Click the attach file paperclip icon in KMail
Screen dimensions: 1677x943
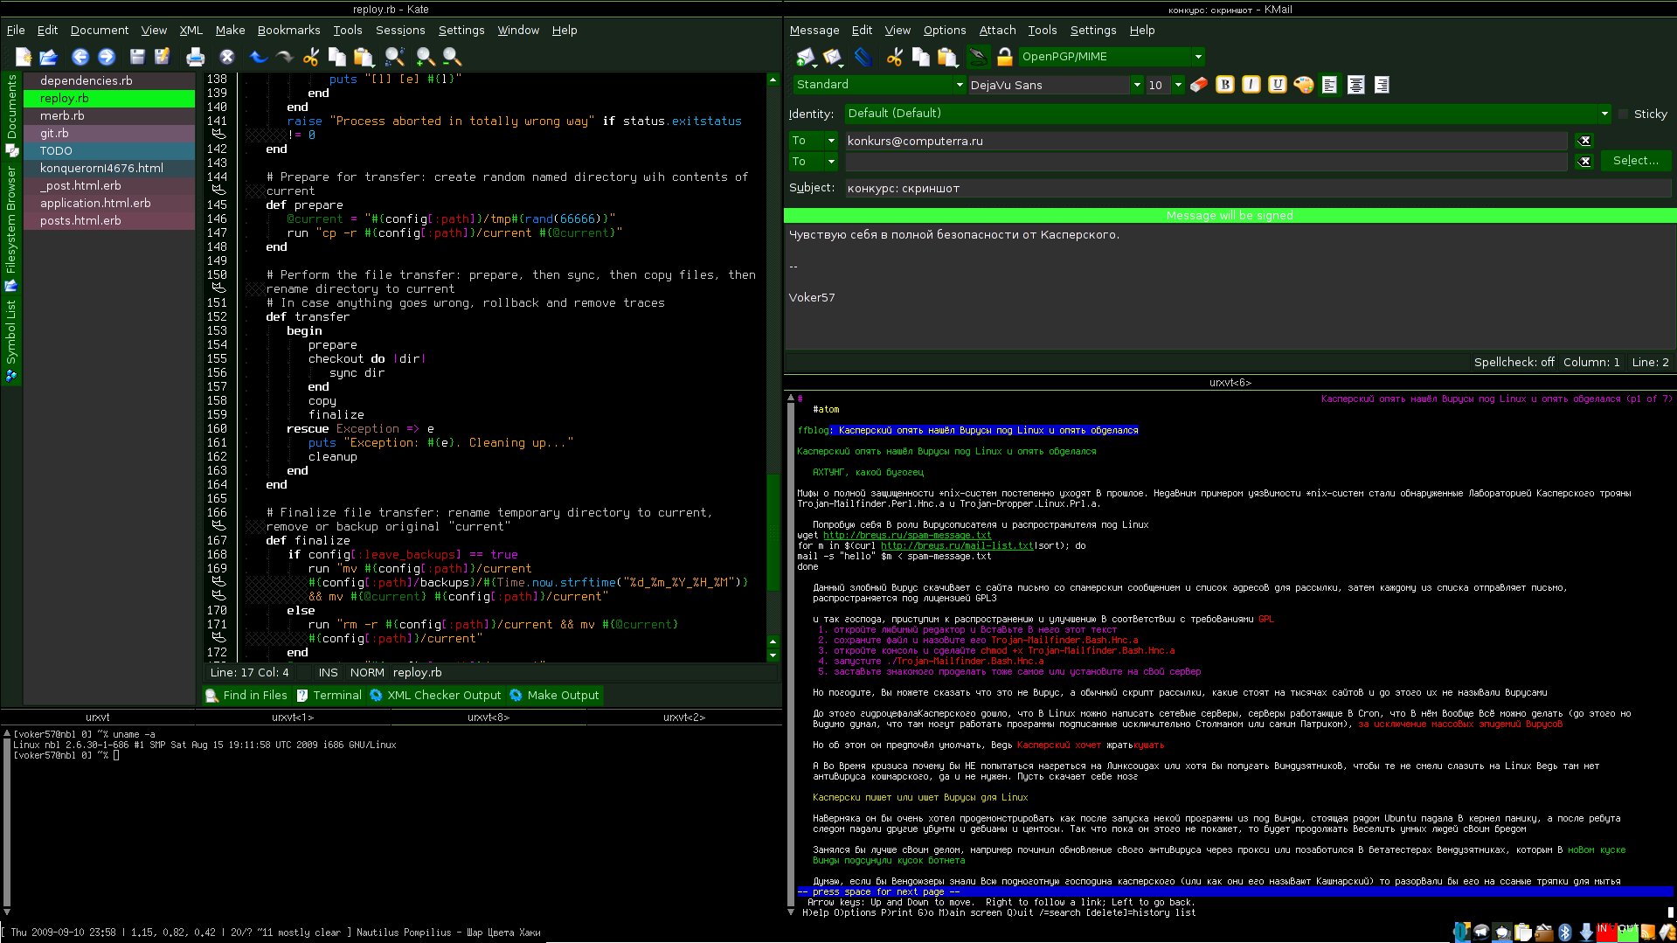point(863,58)
